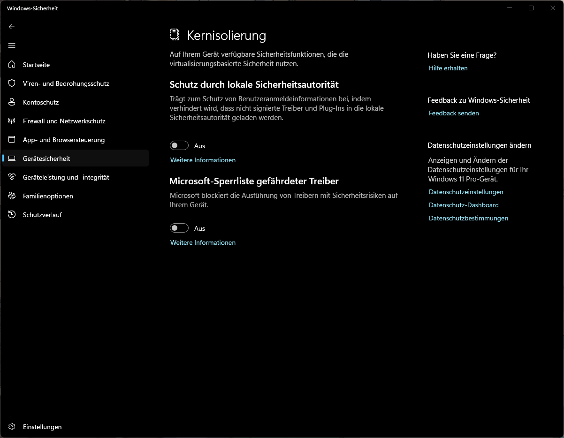Screen dimensions: 564x438
Task: Maximize the Windows-Sicherheit window
Action: point(531,8)
